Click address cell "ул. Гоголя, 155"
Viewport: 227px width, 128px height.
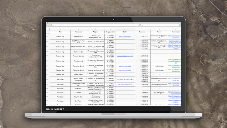click(x=95, y=47)
